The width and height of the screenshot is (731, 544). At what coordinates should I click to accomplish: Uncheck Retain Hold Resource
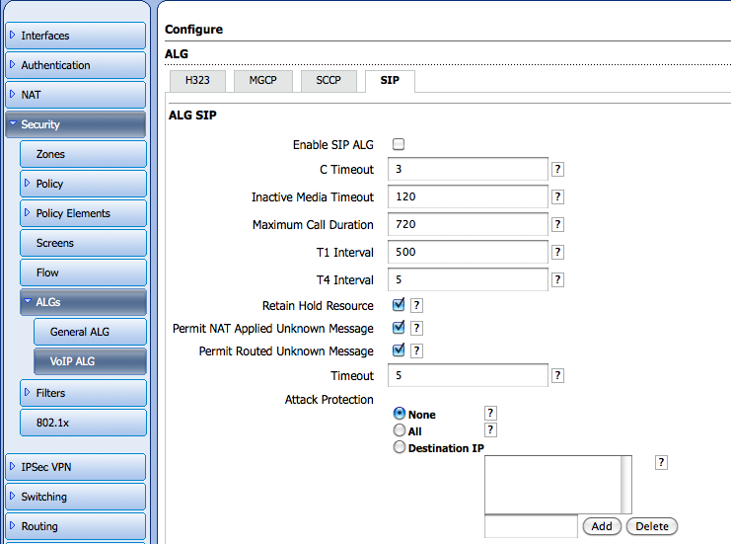(x=399, y=305)
